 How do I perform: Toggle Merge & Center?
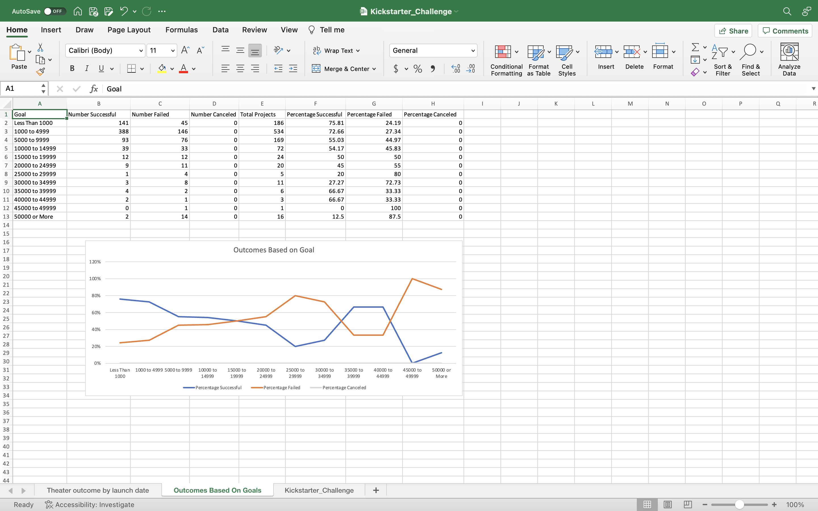point(344,69)
